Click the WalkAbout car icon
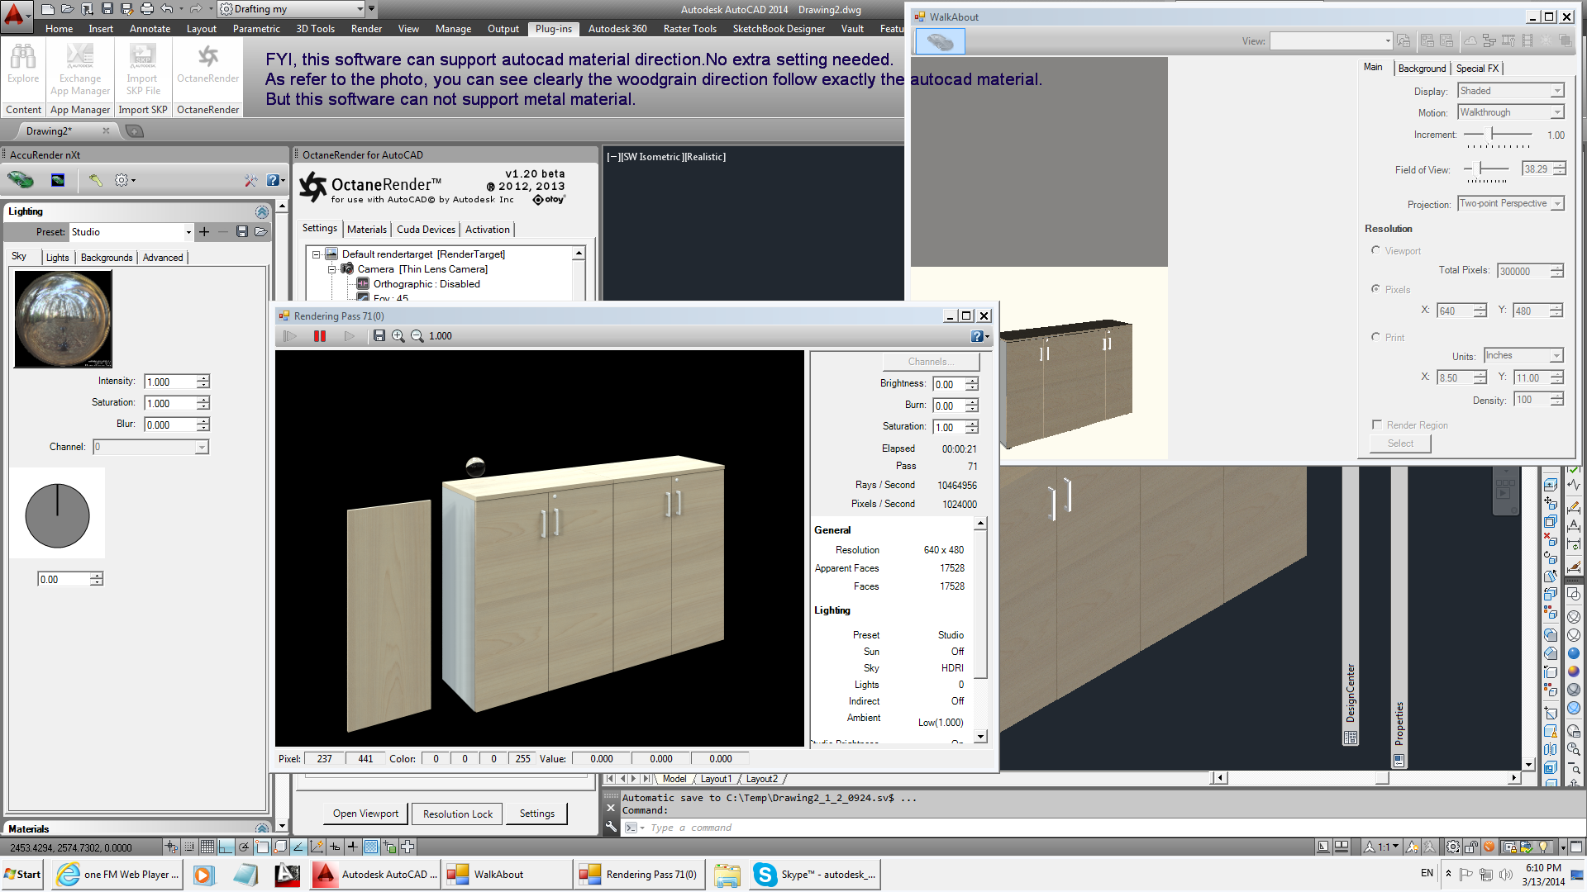 [x=940, y=41]
